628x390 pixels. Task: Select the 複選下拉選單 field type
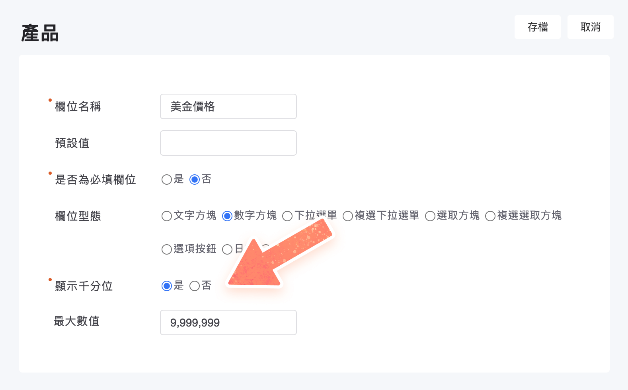pos(348,216)
